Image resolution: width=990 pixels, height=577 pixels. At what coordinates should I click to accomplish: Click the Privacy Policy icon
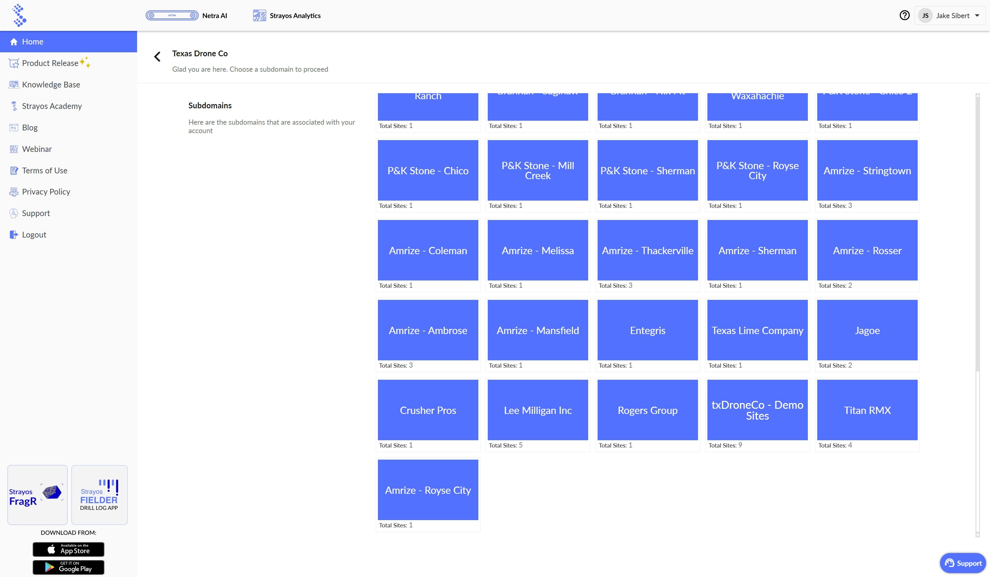click(x=14, y=192)
